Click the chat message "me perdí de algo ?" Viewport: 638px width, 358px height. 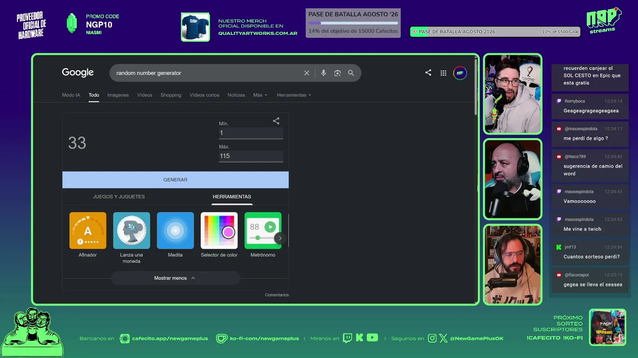pyautogui.click(x=586, y=138)
